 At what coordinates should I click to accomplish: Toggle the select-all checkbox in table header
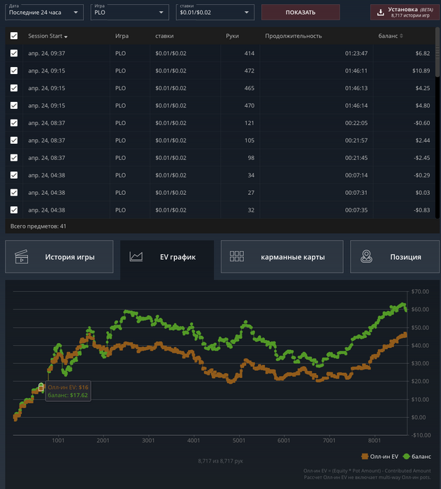14,36
